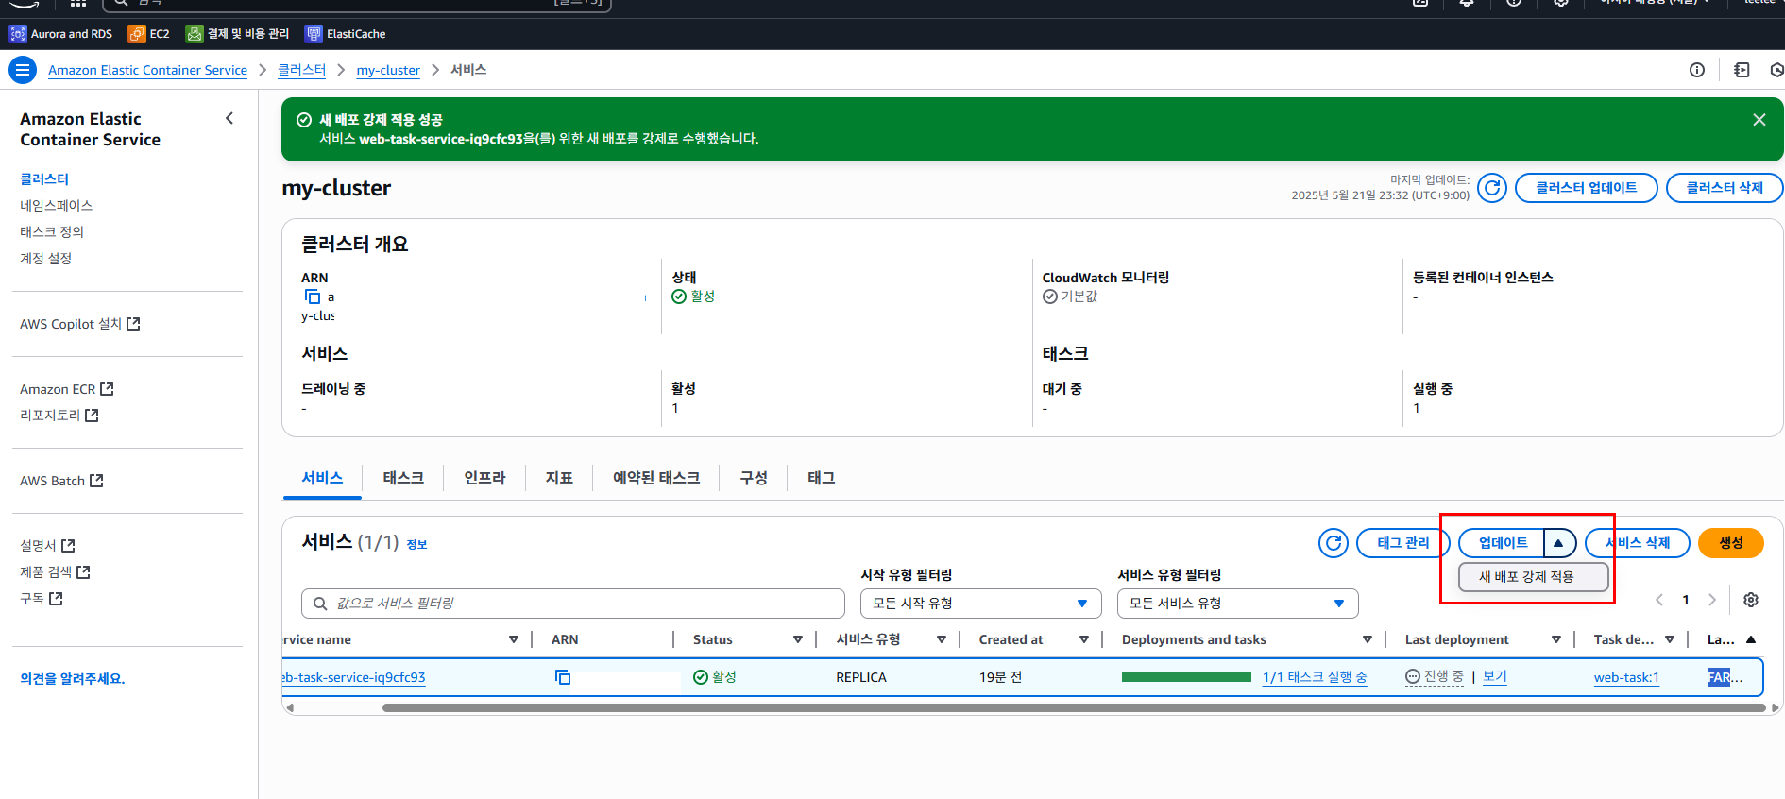This screenshot has height=799, width=1785.
Task: Toggle the hamburger navigation menu
Action: [x=23, y=70]
